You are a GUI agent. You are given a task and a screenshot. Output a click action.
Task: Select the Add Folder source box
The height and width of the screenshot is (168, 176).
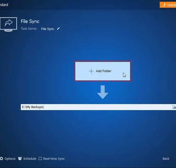click(x=102, y=71)
